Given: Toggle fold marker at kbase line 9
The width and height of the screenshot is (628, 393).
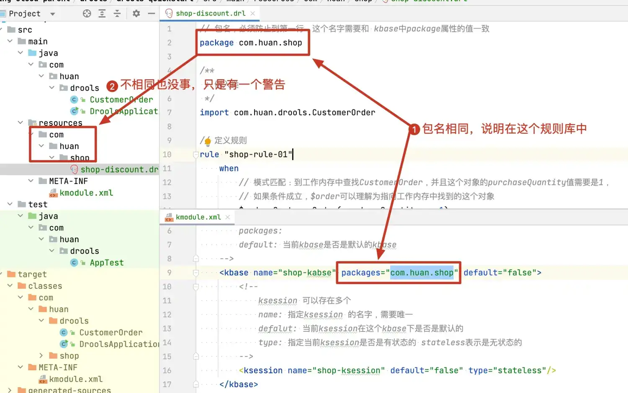Looking at the screenshot, I should click(196, 273).
